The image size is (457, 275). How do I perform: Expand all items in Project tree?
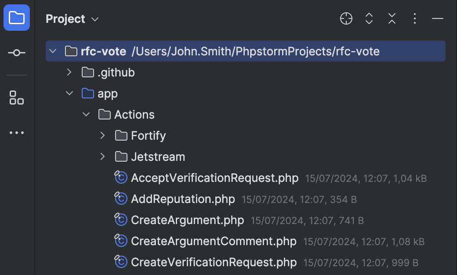coord(369,18)
